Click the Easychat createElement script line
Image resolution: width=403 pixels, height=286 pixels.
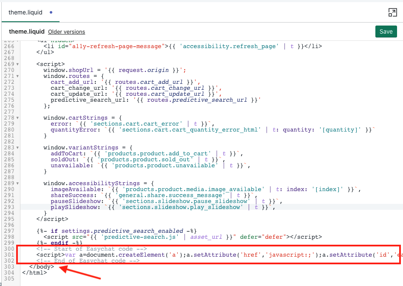click(x=220, y=255)
